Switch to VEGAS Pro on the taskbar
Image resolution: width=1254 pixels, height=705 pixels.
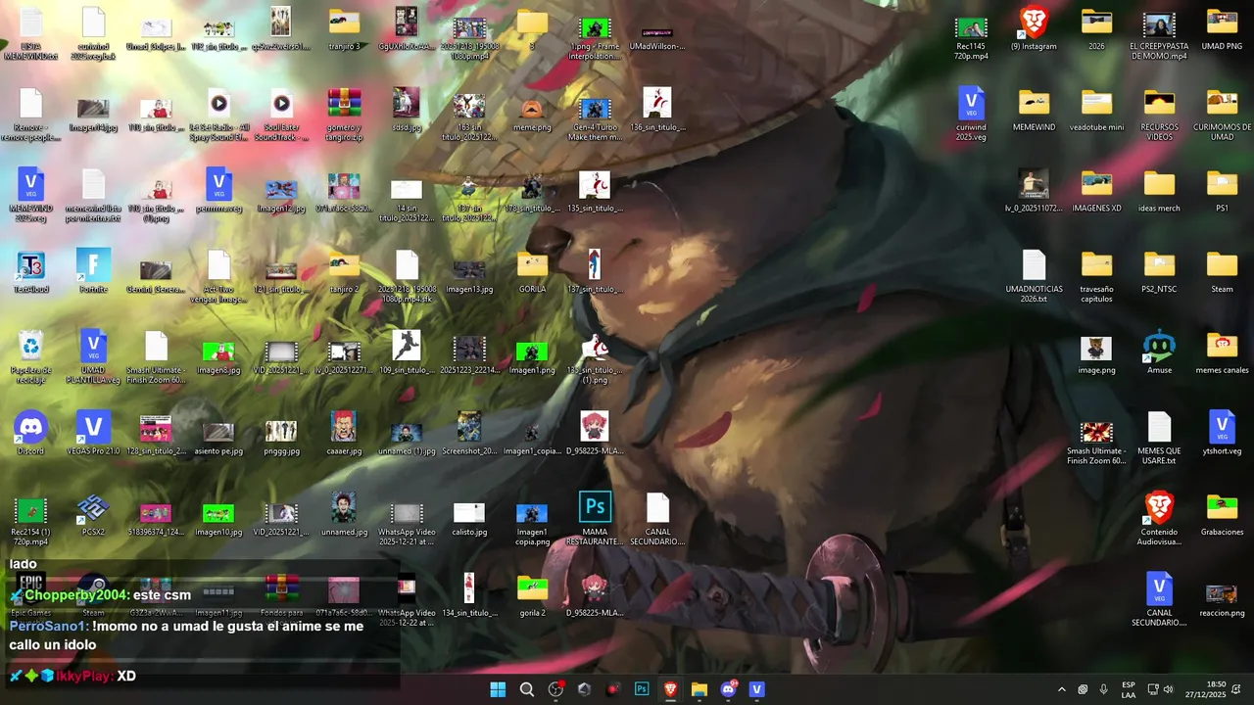pyautogui.click(x=756, y=689)
